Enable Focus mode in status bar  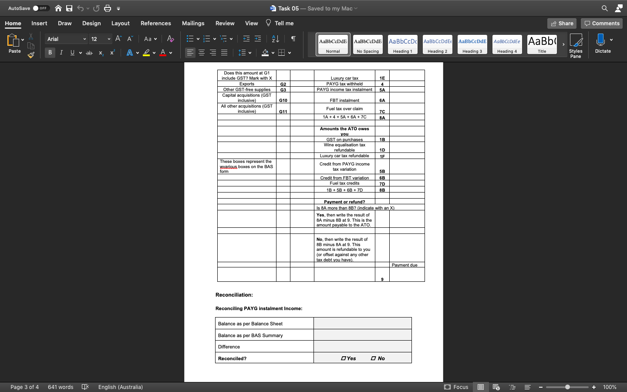pos(456,387)
